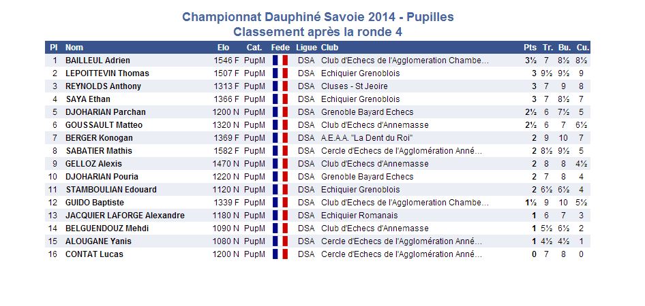Click the French flag in SABATIER Mathis's row

point(280,151)
